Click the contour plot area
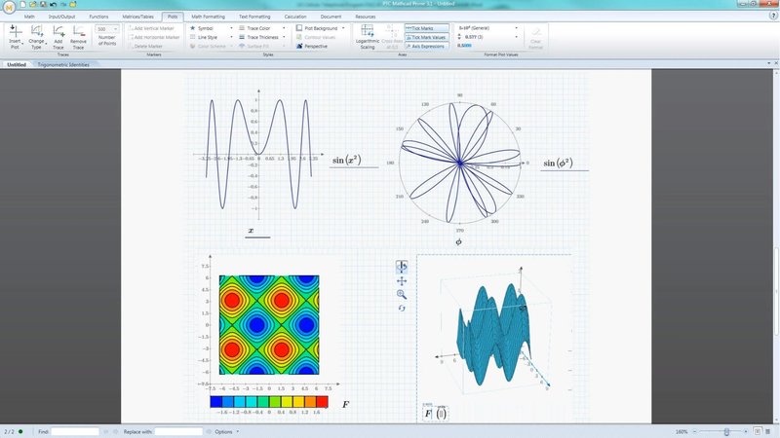 click(269, 325)
